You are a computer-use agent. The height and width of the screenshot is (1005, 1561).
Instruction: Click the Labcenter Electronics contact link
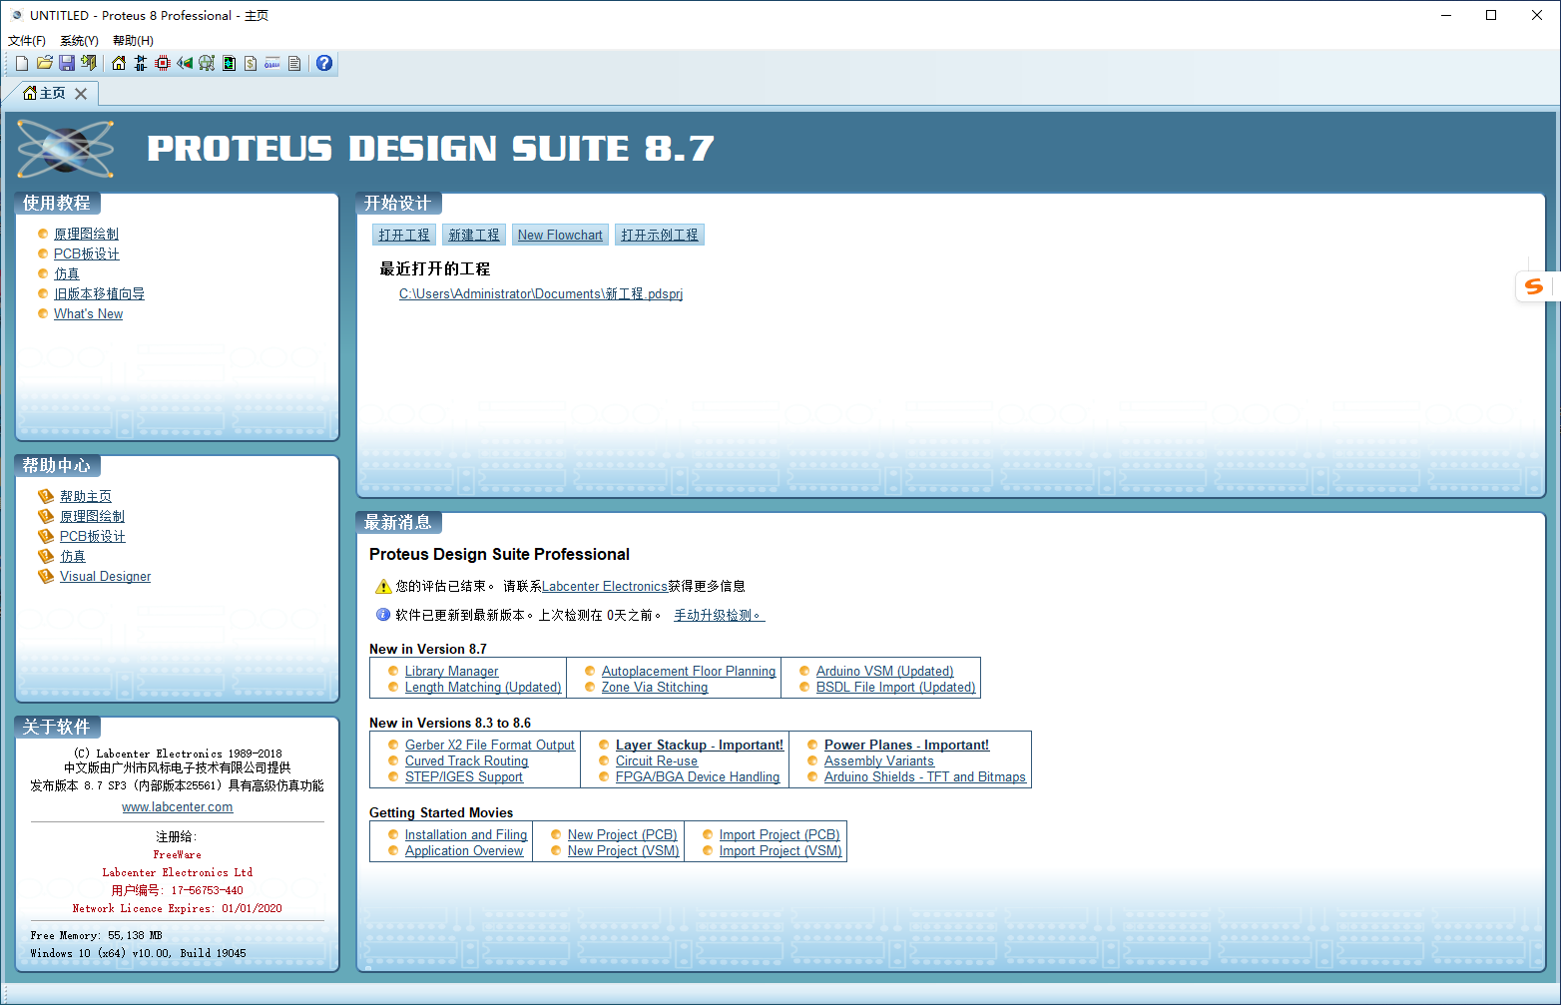605,586
